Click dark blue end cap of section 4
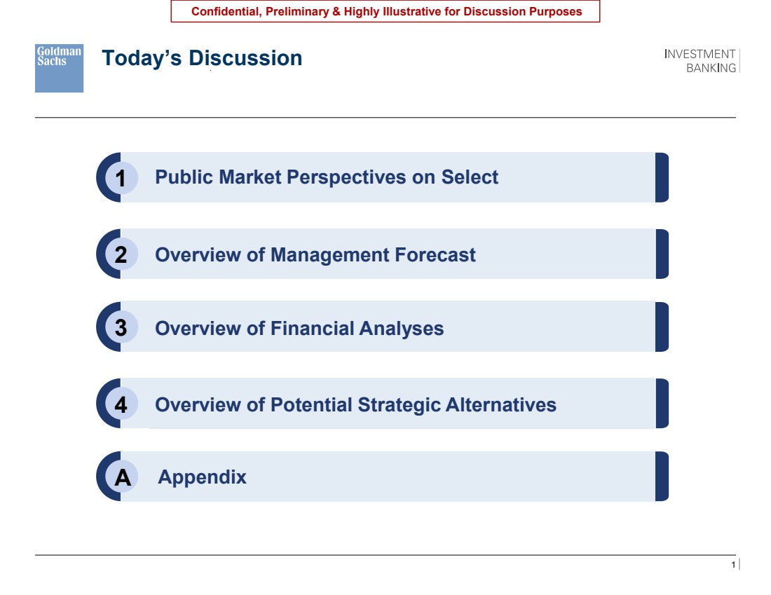The image size is (771, 595). (x=662, y=404)
